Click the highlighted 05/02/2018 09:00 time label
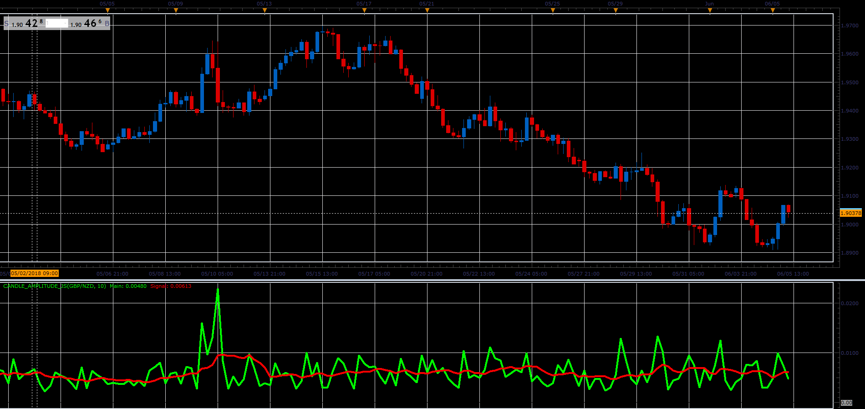This screenshot has height=409, width=865. click(35, 273)
